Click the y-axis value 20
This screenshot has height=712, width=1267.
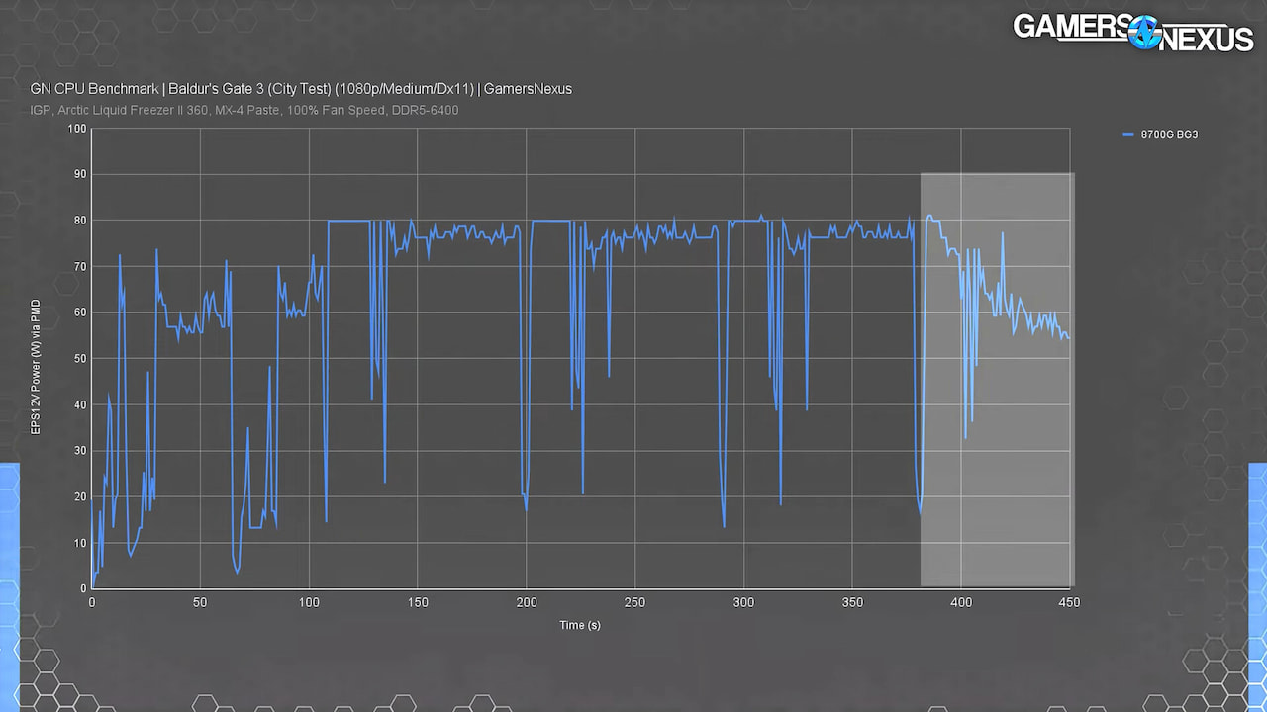click(x=79, y=497)
